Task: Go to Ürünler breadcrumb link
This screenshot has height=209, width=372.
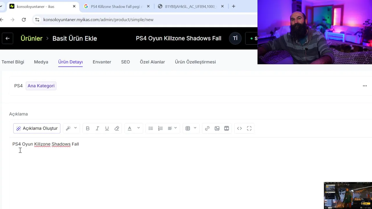Action: coord(31,38)
